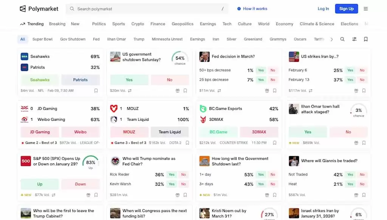Click the 54% chance gauge
The image size is (387, 220).
(180, 58)
